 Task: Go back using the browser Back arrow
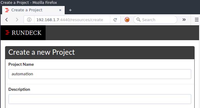click(x=7, y=20)
